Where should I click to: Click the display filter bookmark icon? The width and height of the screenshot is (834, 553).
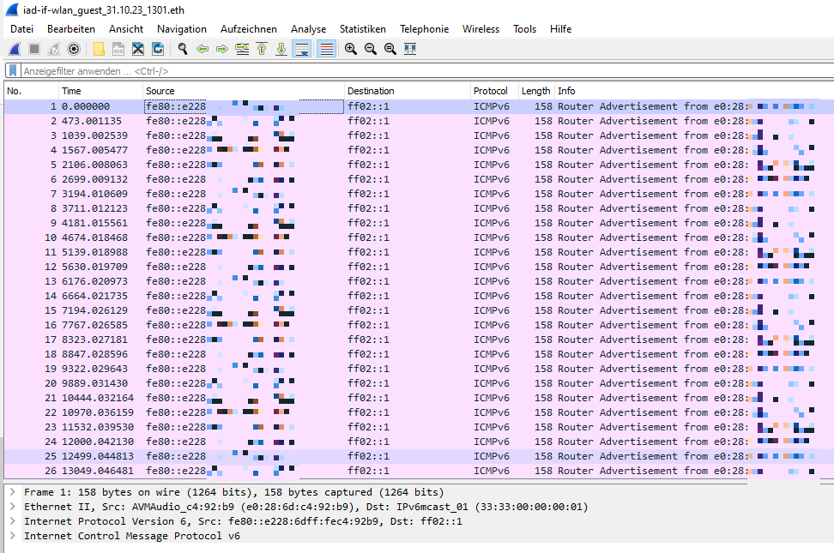click(13, 71)
